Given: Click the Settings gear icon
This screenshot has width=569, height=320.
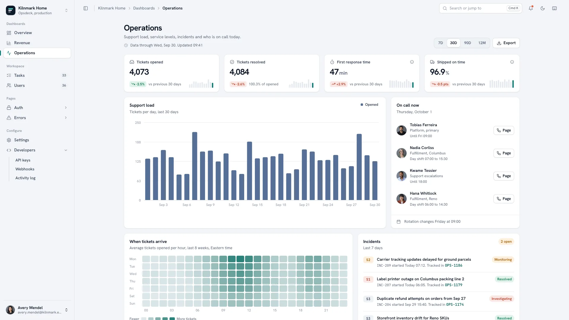Looking at the screenshot, I should click(x=9, y=140).
